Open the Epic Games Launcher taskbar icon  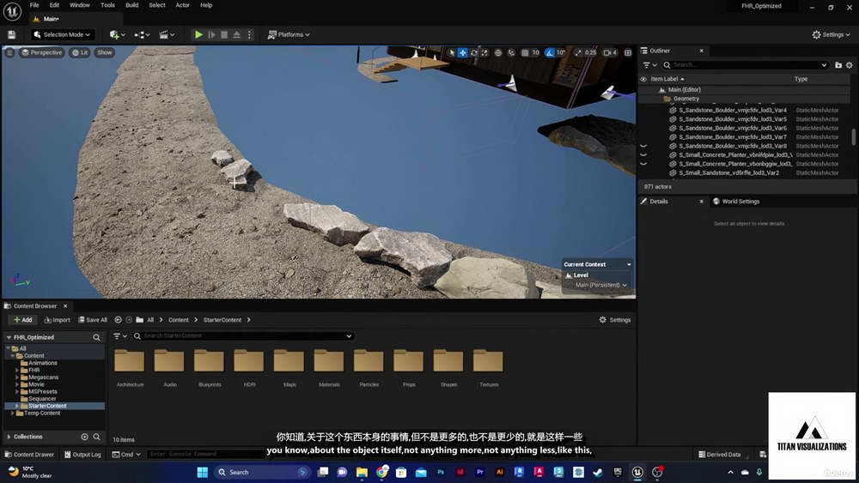tap(618, 472)
